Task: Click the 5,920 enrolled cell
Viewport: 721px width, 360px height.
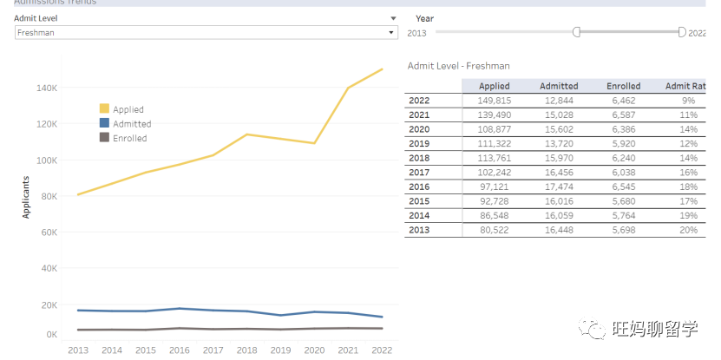Action: (x=624, y=143)
